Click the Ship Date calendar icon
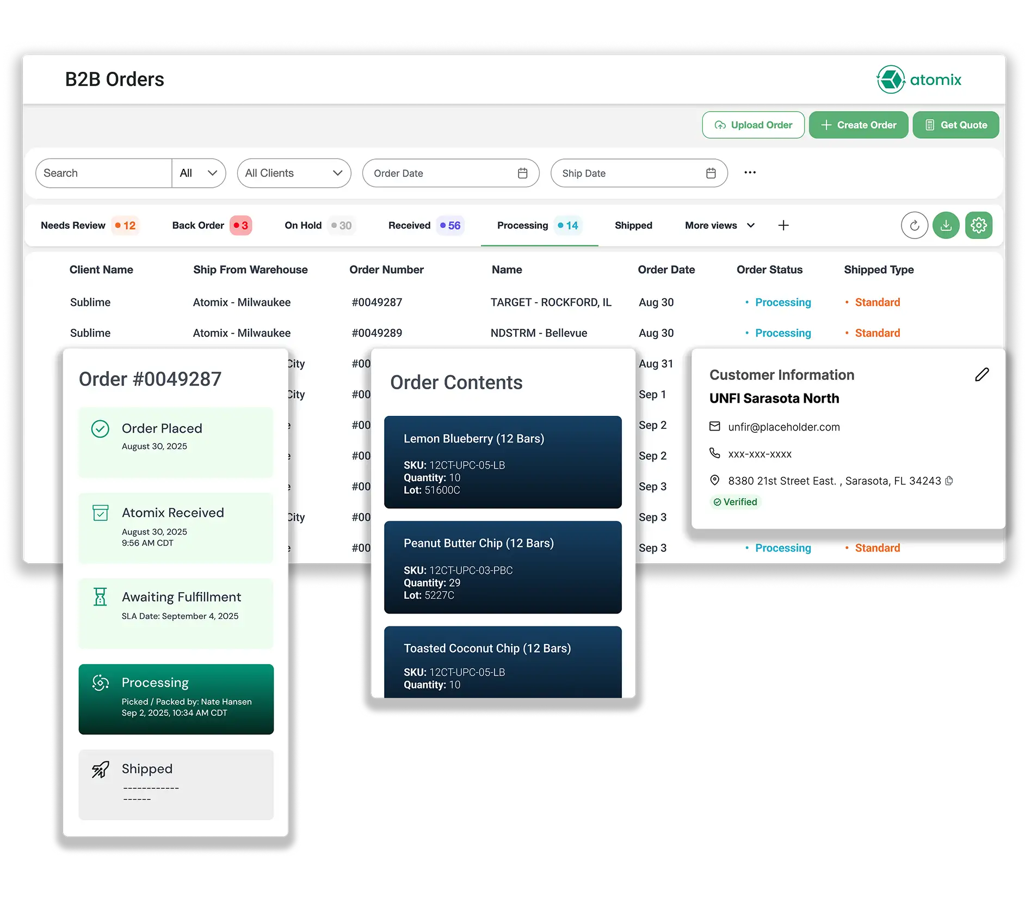Screen dimensions: 1025x903 pyautogui.click(x=711, y=173)
